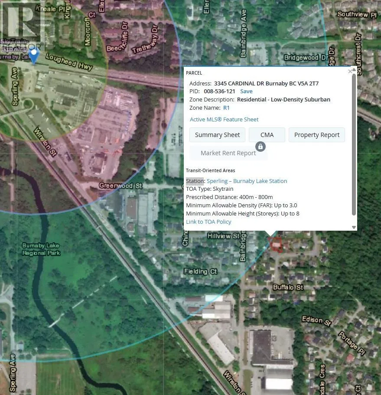Save the PID 008-536-121
The image size is (381, 395).
coord(246,91)
